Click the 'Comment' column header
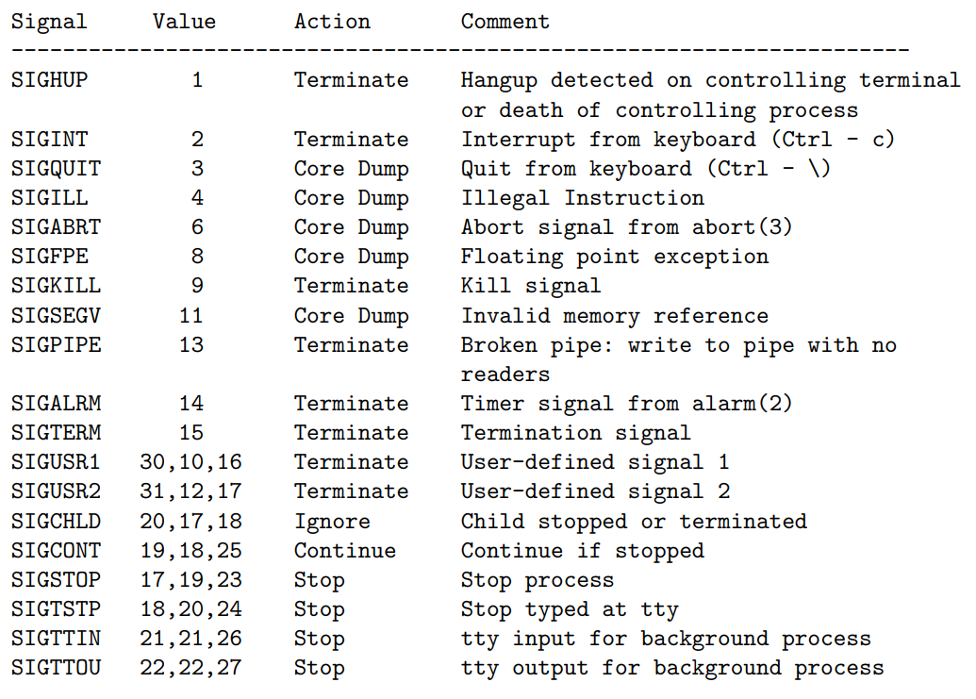Image resolution: width=976 pixels, height=699 pixels. [x=505, y=22]
